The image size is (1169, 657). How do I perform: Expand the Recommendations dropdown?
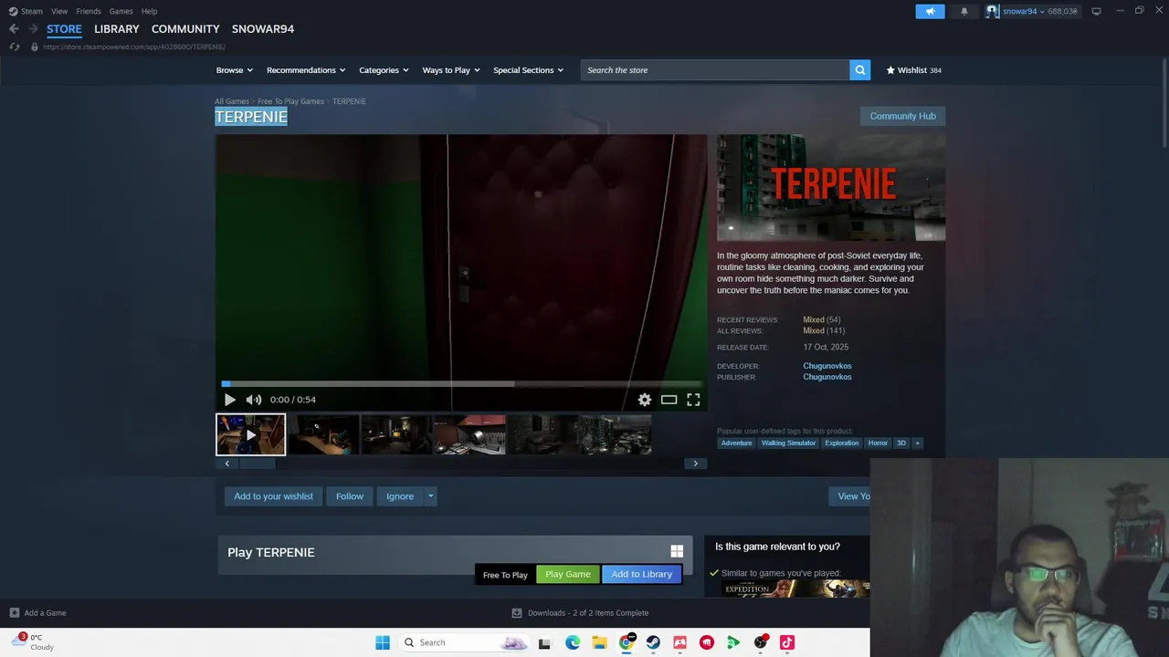coord(306,70)
